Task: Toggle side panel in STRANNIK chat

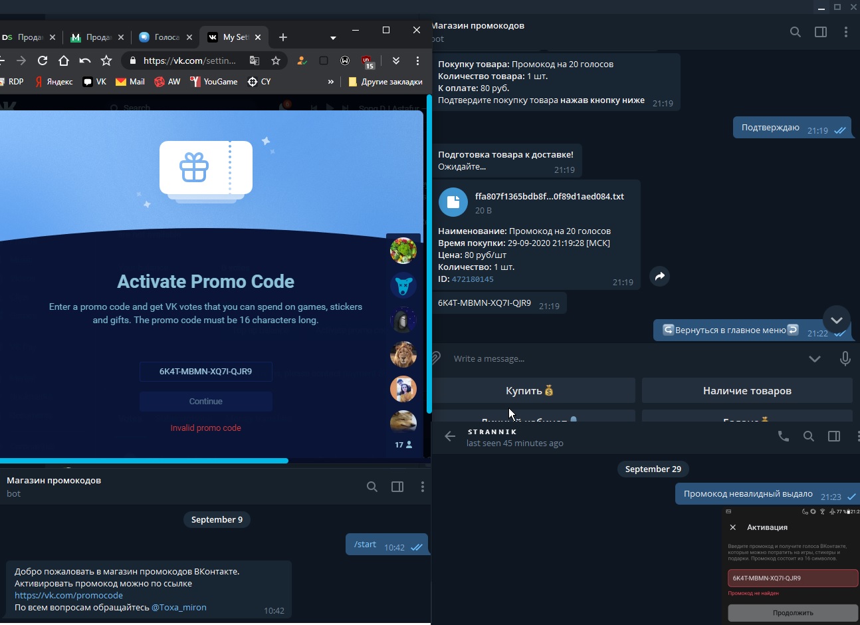Action: (x=834, y=436)
